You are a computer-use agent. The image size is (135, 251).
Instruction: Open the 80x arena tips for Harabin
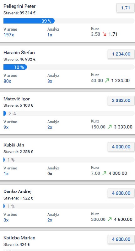tap(7, 81)
